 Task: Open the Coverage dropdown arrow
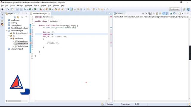point(38,9)
